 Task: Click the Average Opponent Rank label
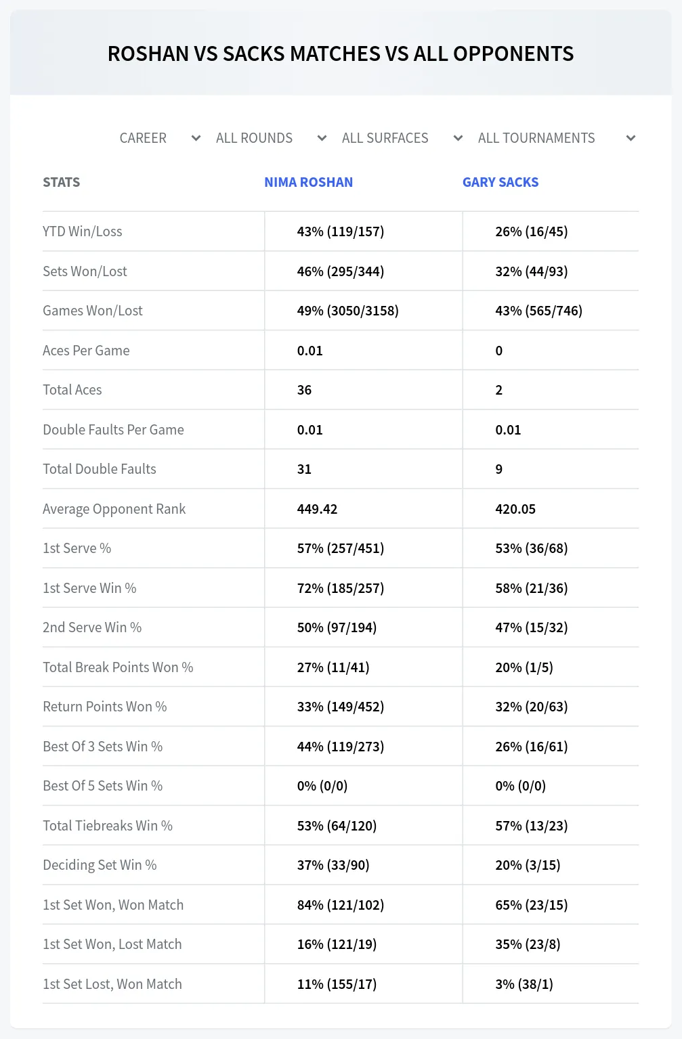click(114, 509)
